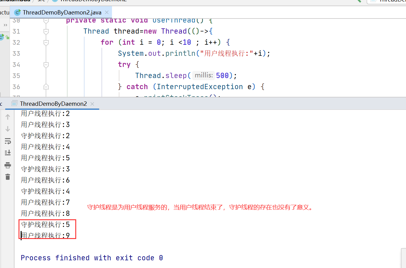This screenshot has width=406, height=268.
Task: Click console line 用户线程执行:7
Action: (45, 202)
